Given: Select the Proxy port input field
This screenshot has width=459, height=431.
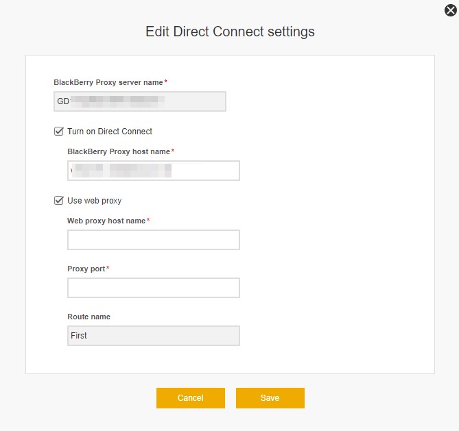Looking at the screenshot, I should 154,288.
